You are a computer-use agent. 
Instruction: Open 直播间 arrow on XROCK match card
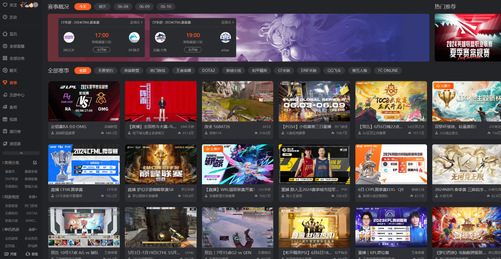click(136, 23)
